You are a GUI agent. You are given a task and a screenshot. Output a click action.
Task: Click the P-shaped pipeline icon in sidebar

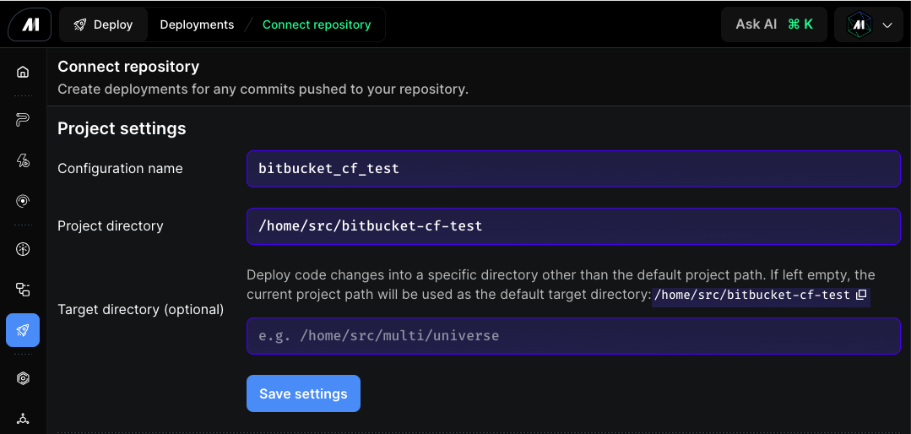point(23,120)
